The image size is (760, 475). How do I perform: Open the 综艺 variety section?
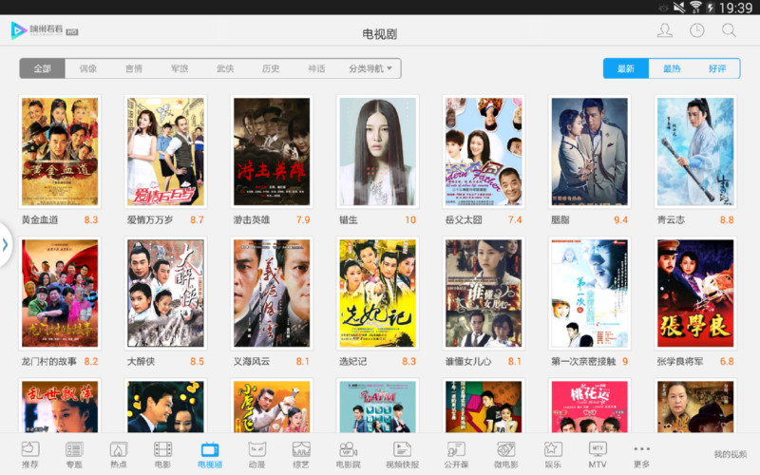tap(301, 455)
